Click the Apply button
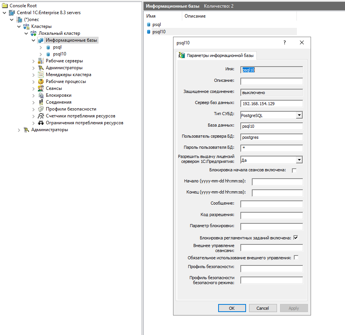This screenshot has width=345, height=335. click(x=294, y=308)
